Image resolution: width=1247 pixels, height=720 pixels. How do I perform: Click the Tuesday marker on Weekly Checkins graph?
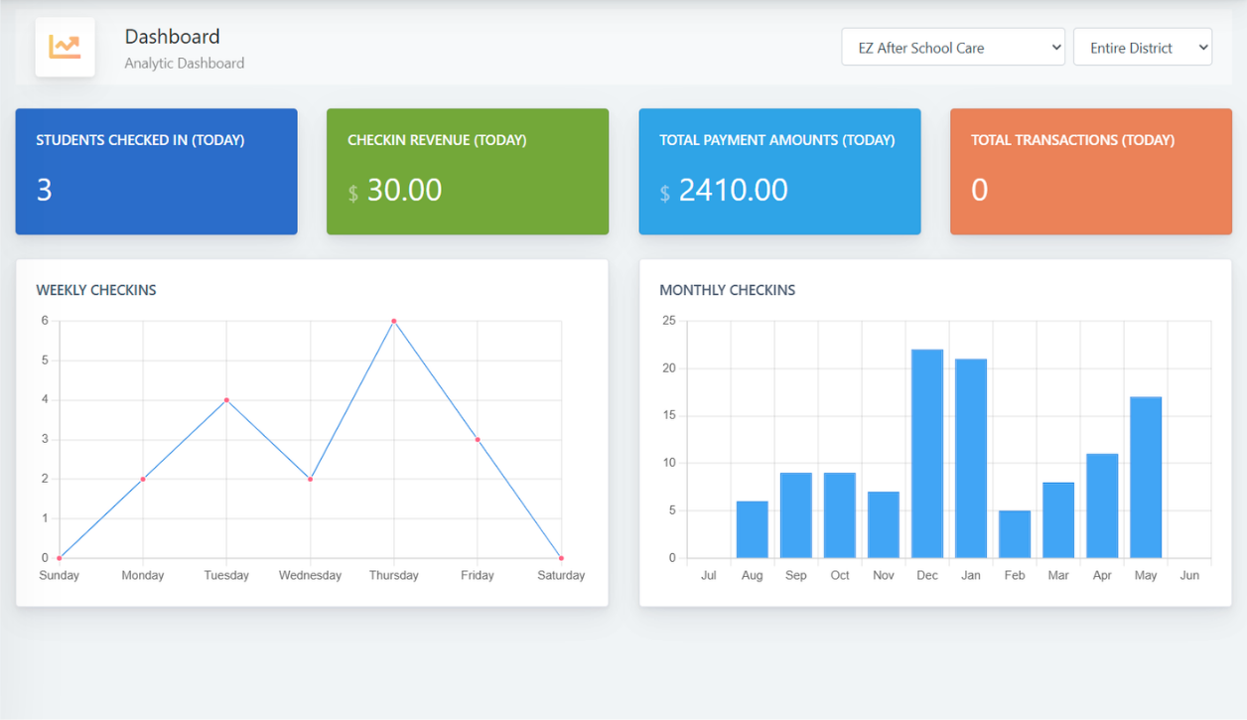[226, 399]
